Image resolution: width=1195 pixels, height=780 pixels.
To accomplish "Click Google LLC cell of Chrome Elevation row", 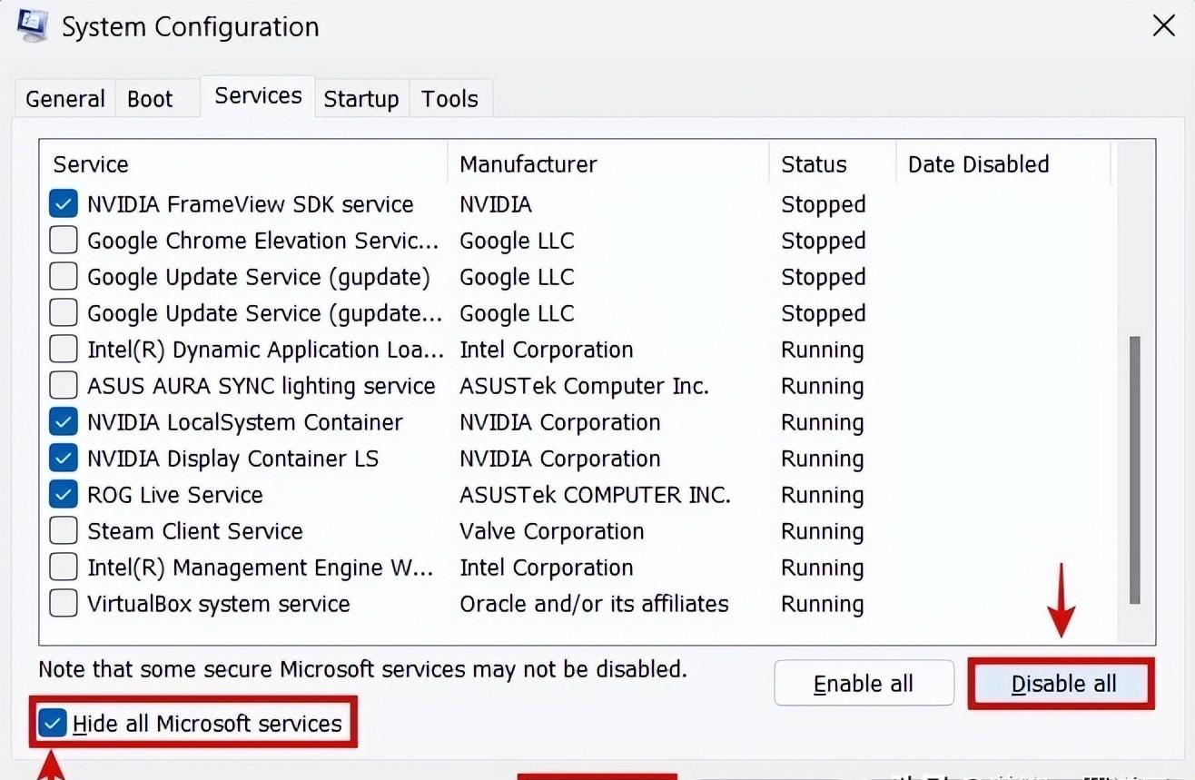I will click(517, 241).
